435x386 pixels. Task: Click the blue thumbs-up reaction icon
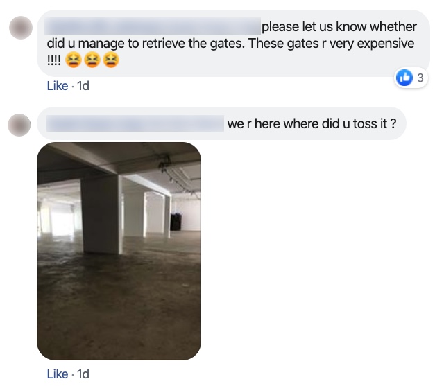click(404, 78)
